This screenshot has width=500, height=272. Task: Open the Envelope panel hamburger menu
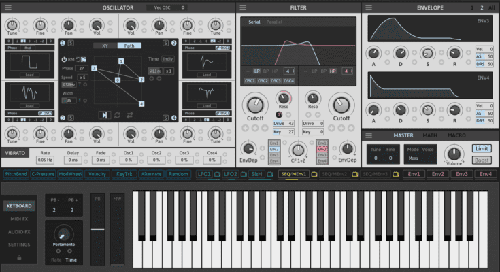[368, 7]
